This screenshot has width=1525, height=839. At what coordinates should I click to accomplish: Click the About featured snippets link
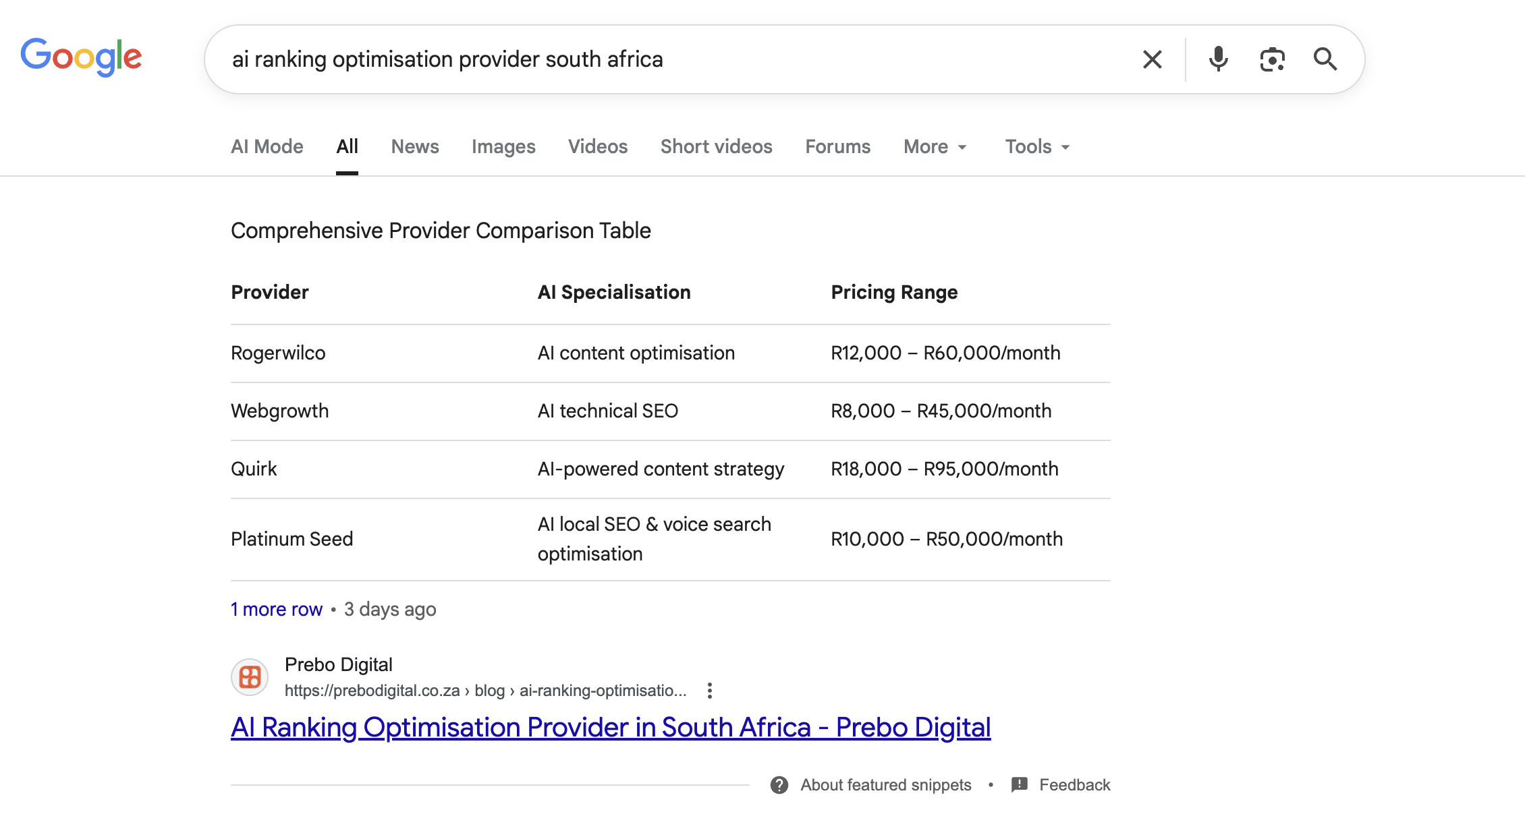click(x=885, y=784)
